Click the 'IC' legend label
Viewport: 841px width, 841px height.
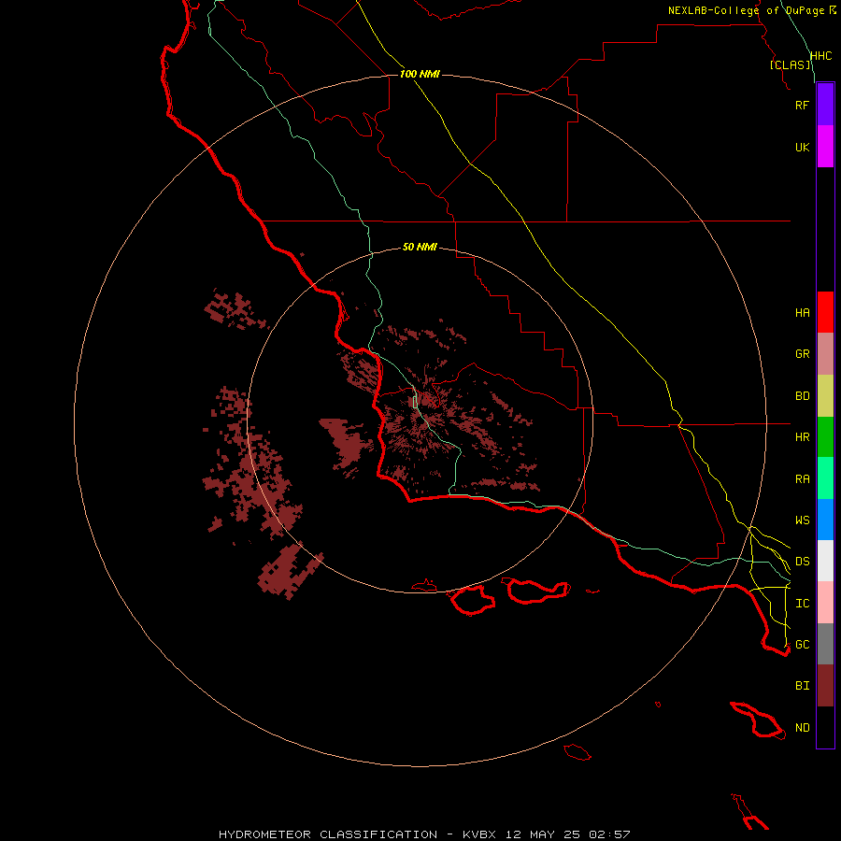[802, 603]
